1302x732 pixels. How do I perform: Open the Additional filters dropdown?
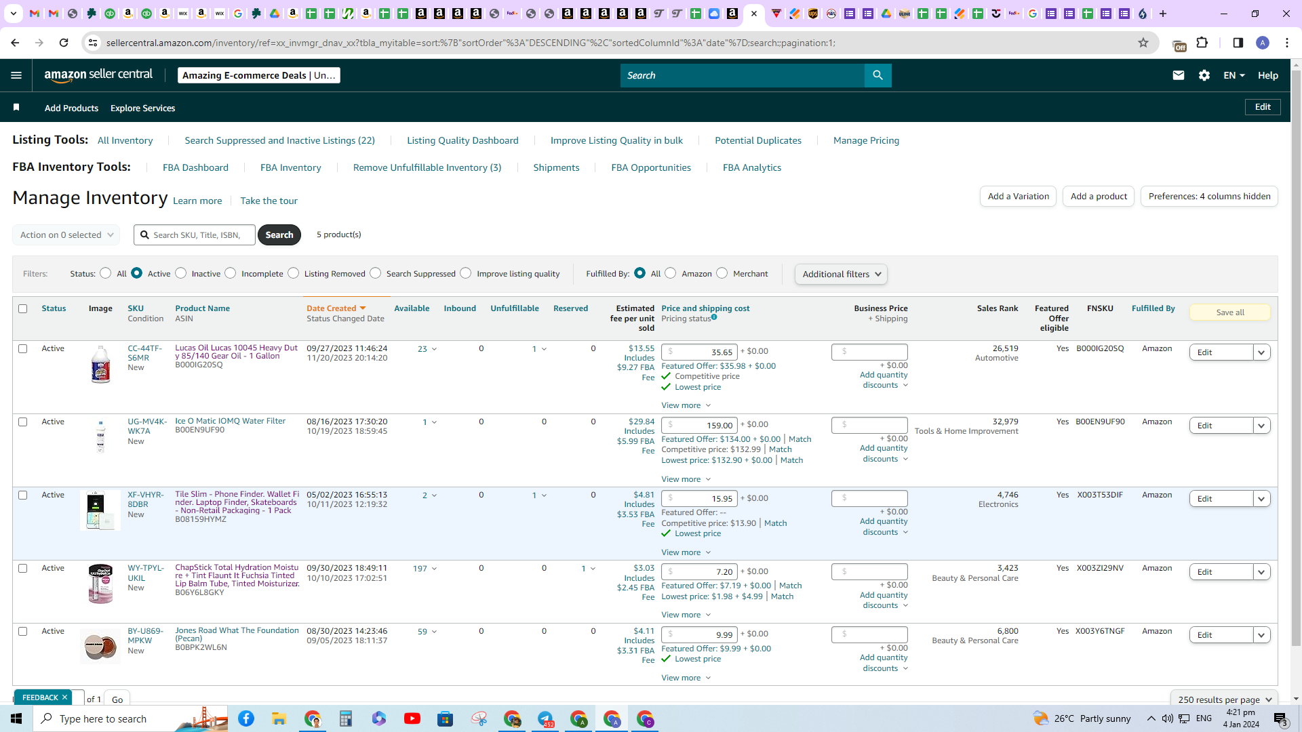[x=841, y=274]
